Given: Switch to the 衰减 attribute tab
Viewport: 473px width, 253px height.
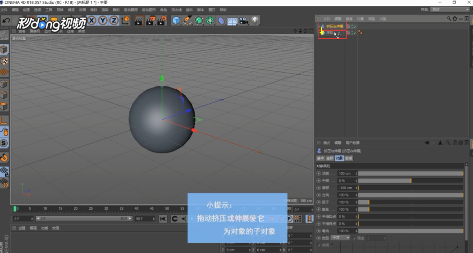Looking at the screenshot, I should pyautogui.click(x=349, y=158).
